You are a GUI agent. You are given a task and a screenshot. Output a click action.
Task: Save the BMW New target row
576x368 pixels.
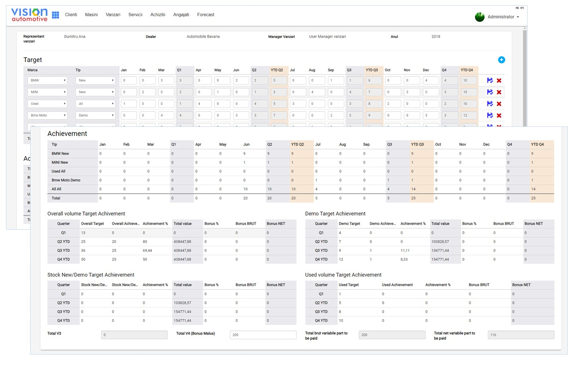[x=490, y=80]
